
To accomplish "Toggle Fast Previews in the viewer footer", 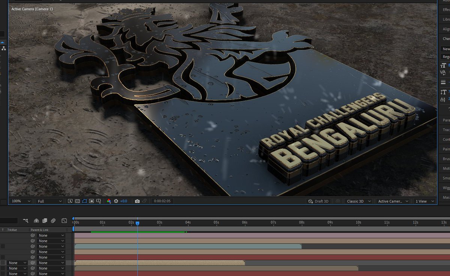I will point(70,201).
